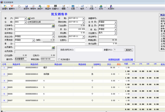Open the 商品F8 product picker

point(48,7)
